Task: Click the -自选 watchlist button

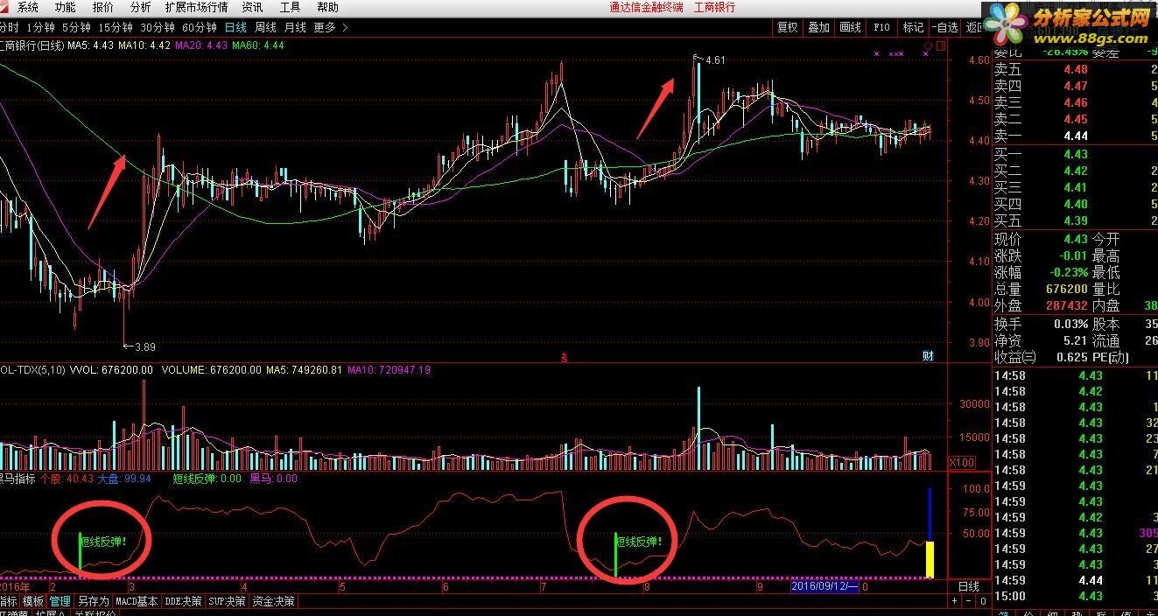Action: click(944, 27)
